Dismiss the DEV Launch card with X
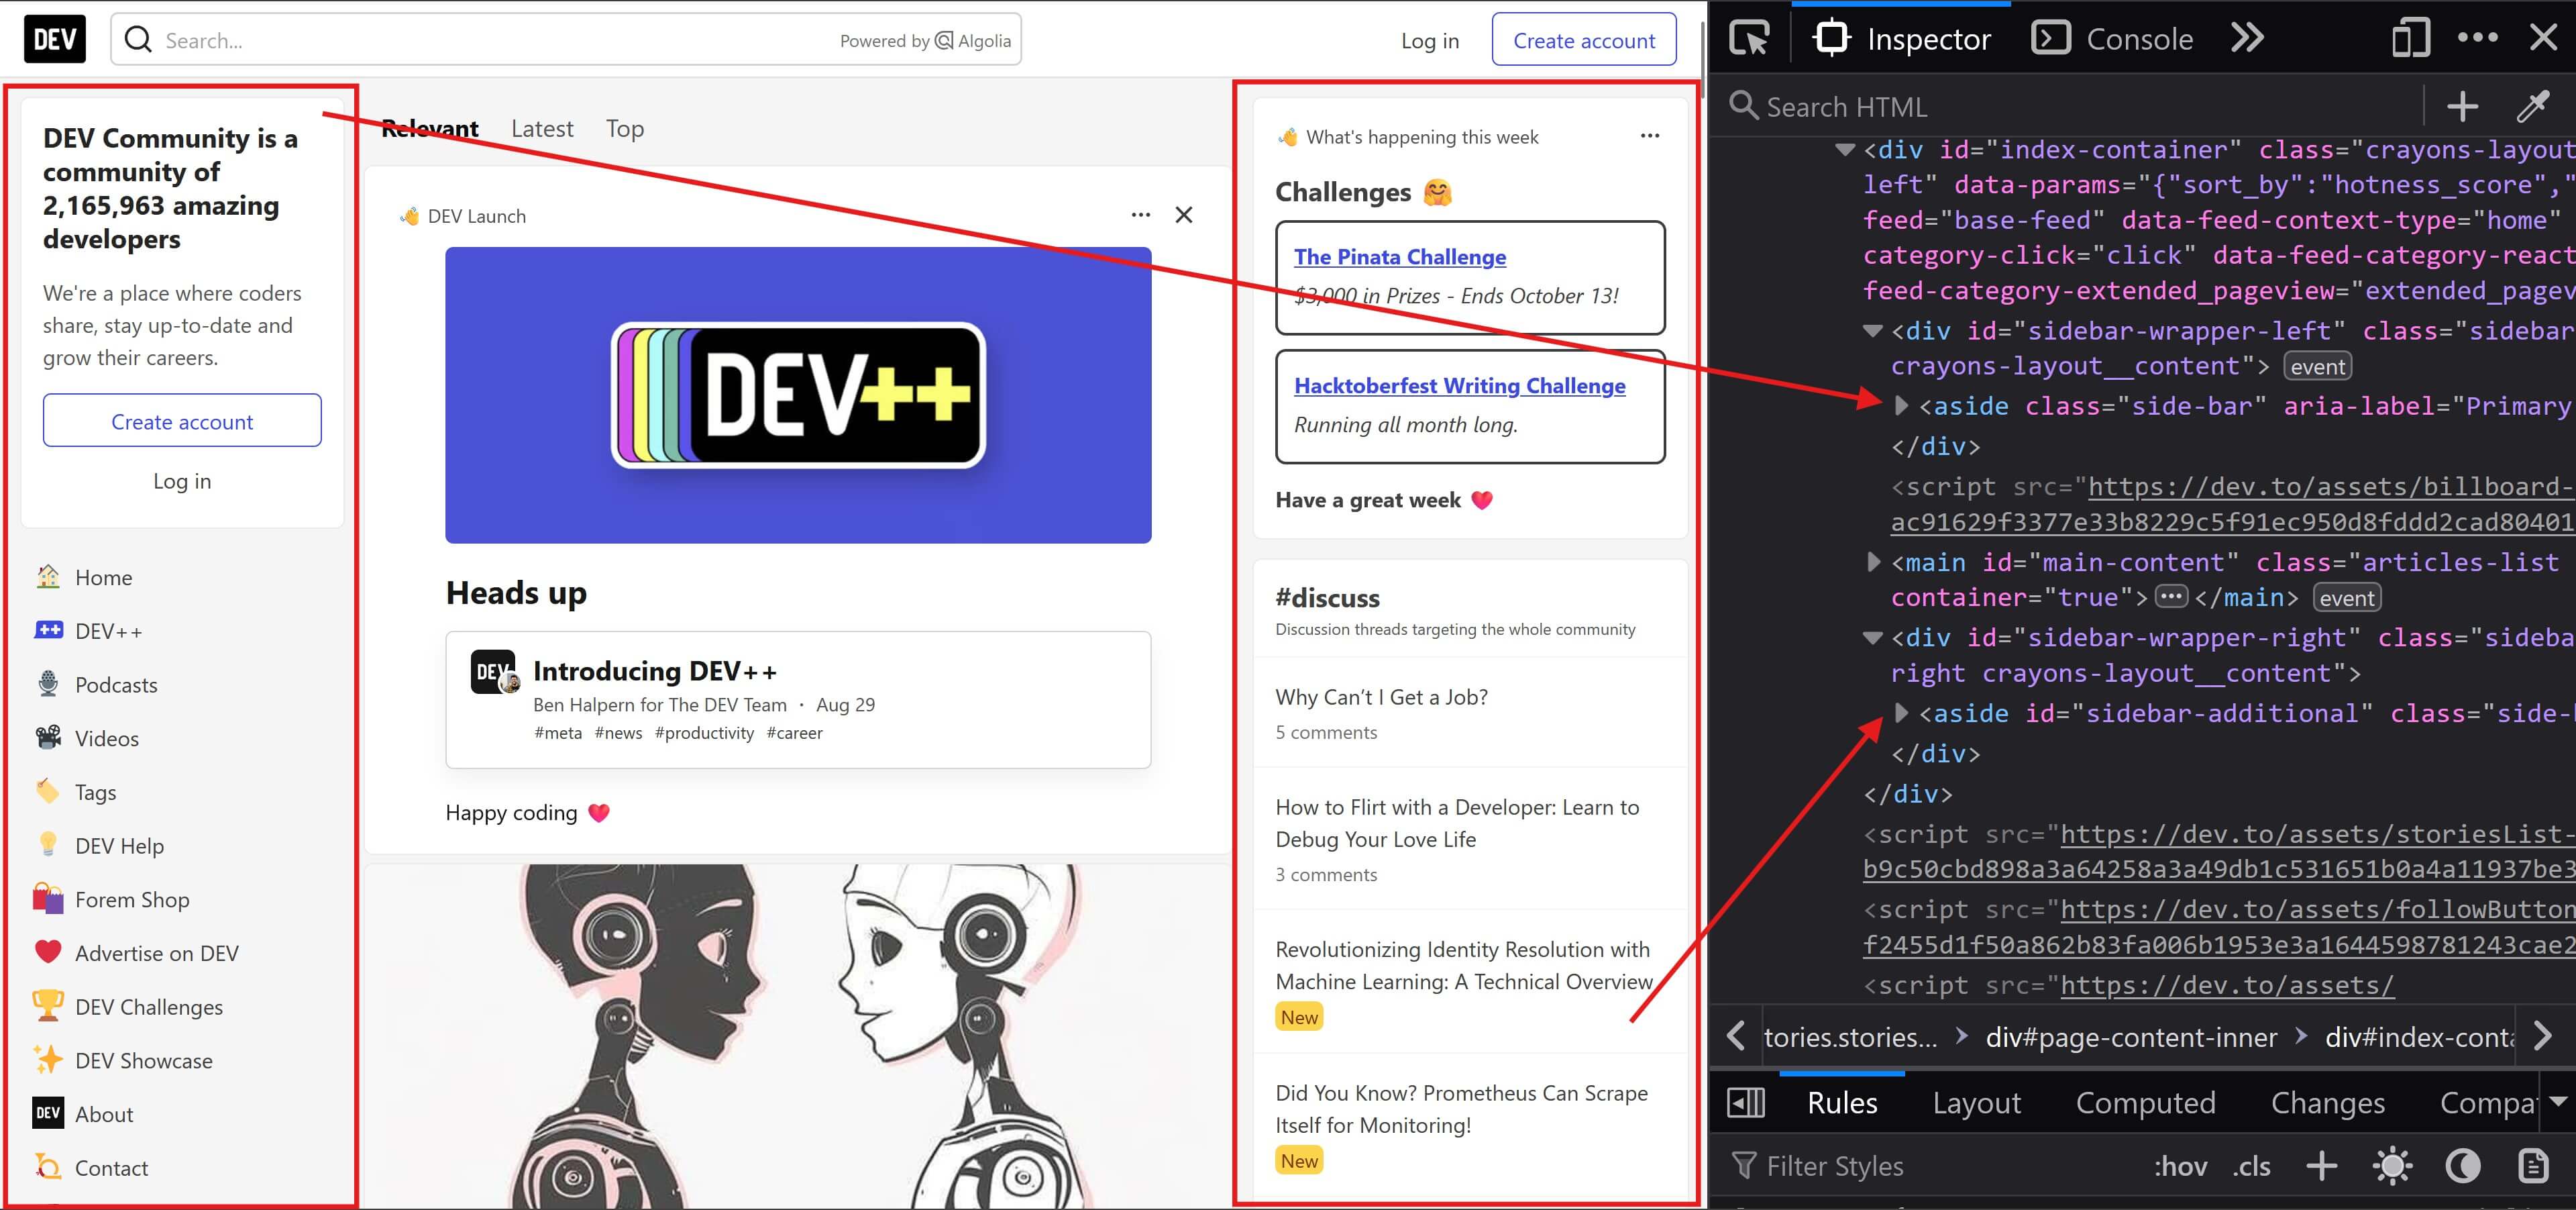Screen dimensions: 2576x1210 point(1184,215)
